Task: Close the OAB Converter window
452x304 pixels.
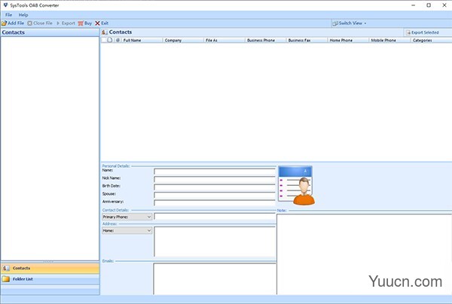Action: tap(444, 5)
